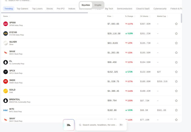191x132 pixels.
Task: Sort by Market Cap column
Action: [x=163, y=16]
